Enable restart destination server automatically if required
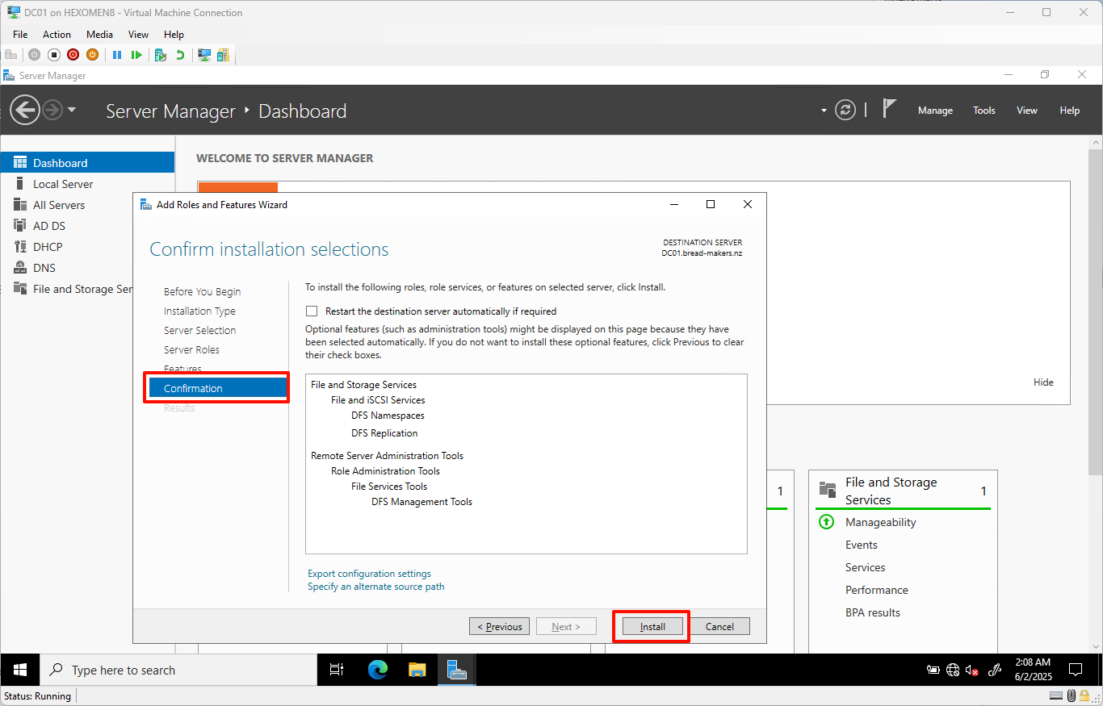1103x706 pixels. click(312, 311)
